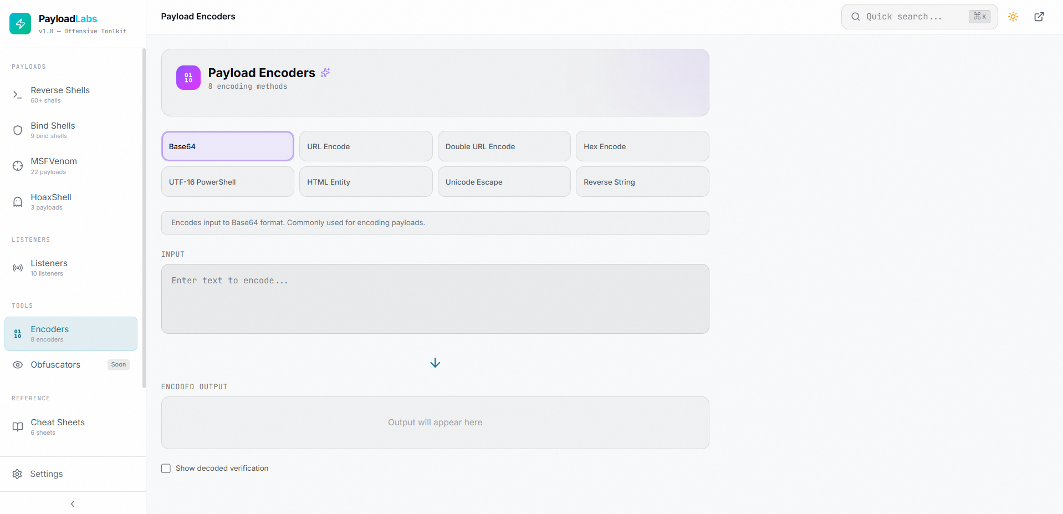Screen dimensions: 1063x514
Task: Go to Bind Shells section
Action: (71, 130)
